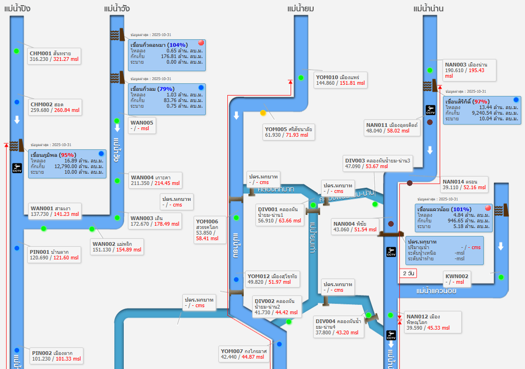Click the brown station dot for NAN014 ตรอน
This screenshot has height=369, width=525.
pyautogui.click(x=409, y=183)
